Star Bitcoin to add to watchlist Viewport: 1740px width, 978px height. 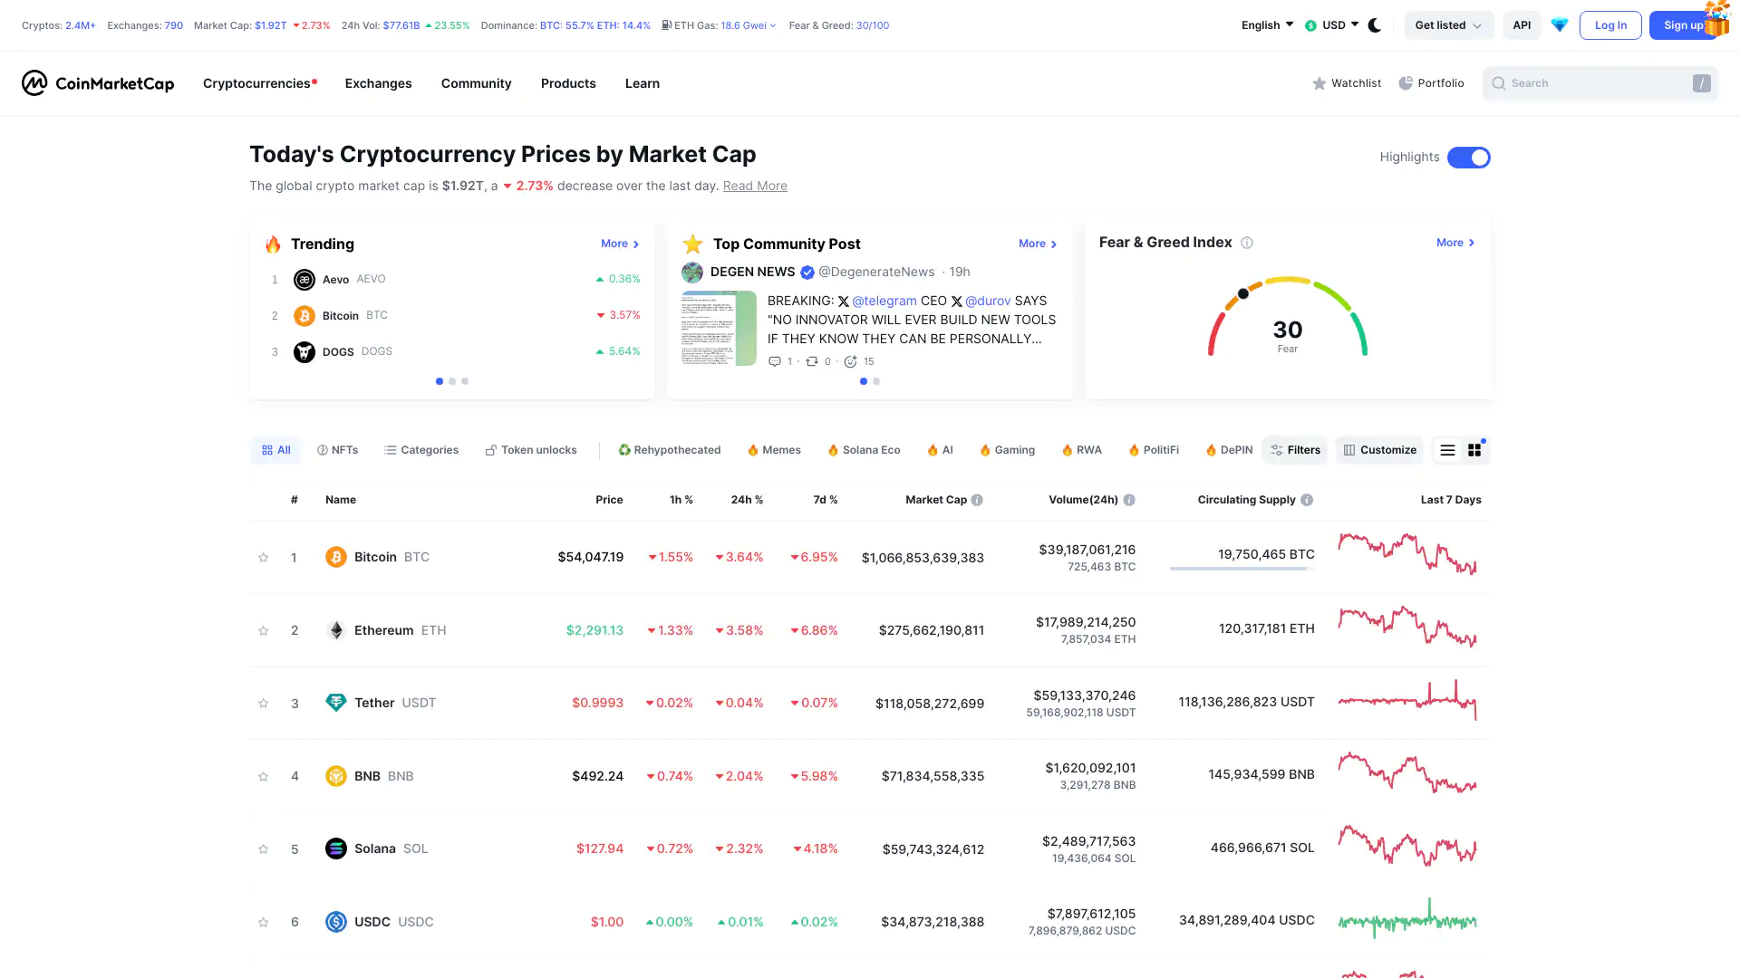[x=263, y=558]
